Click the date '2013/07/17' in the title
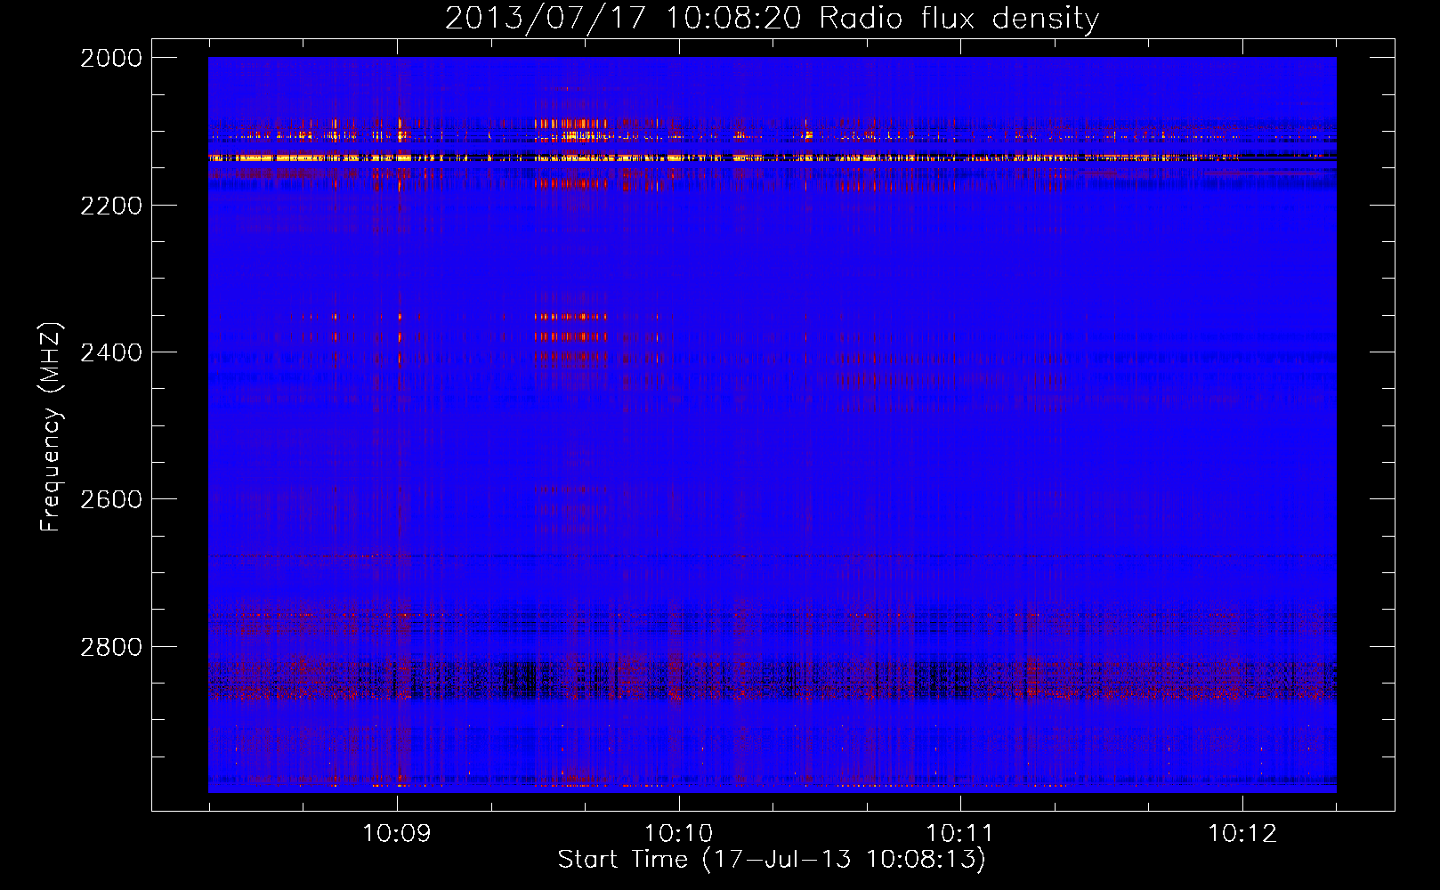Screen dimensions: 1440x890 [x=545, y=18]
